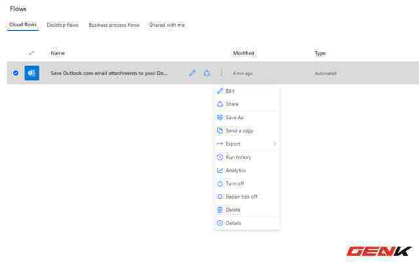This screenshot has height=262, width=419.
Task: Select Turn off in the menu
Action: [247, 183]
